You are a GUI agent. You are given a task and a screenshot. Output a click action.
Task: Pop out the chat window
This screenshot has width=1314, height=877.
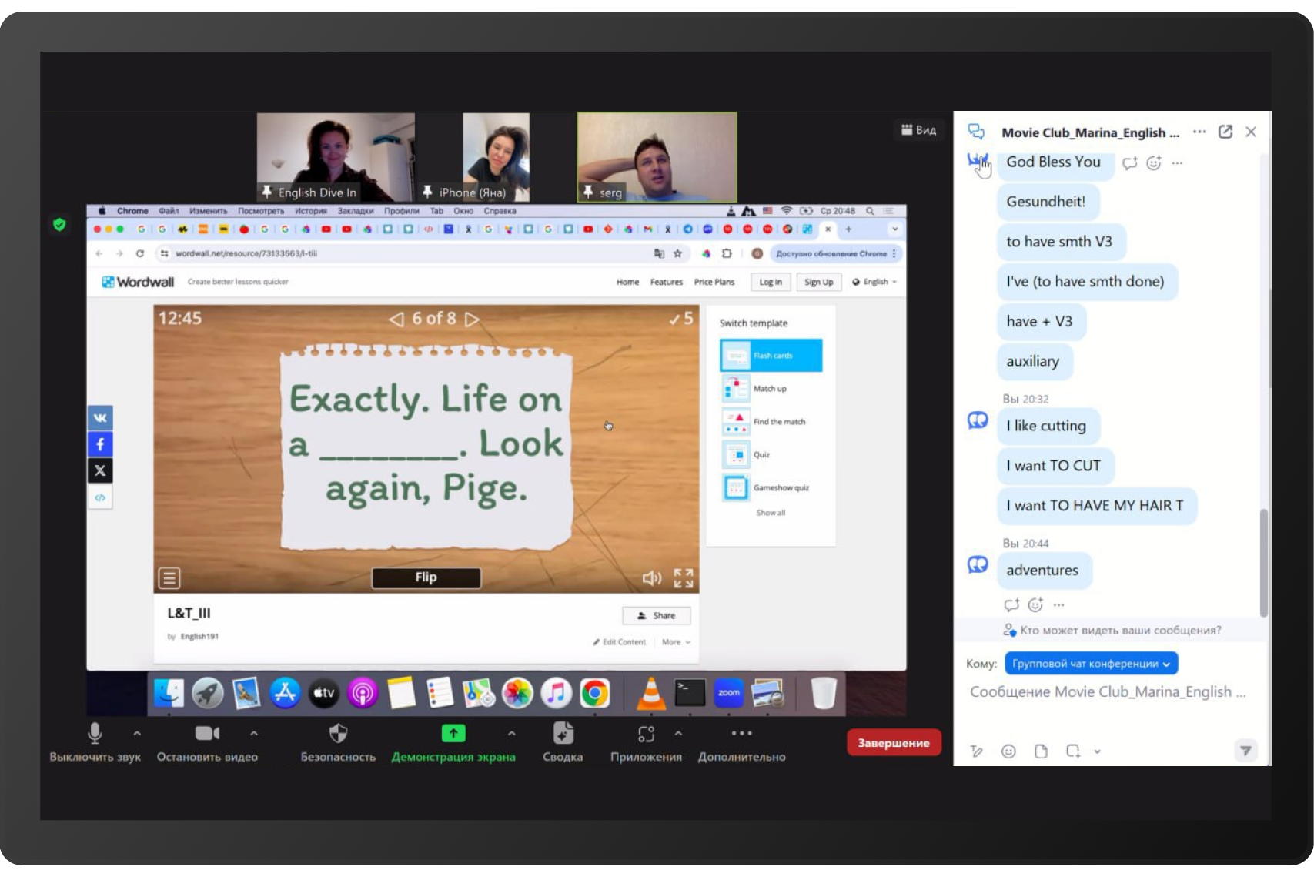(1225, 132)
